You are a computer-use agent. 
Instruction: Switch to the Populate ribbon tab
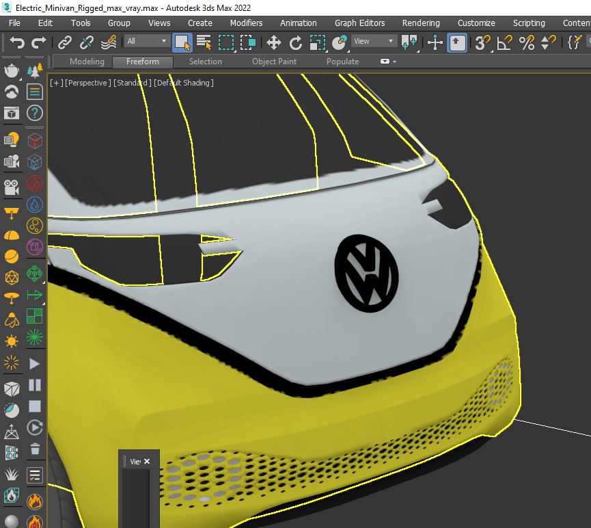[x=342, y=62]
